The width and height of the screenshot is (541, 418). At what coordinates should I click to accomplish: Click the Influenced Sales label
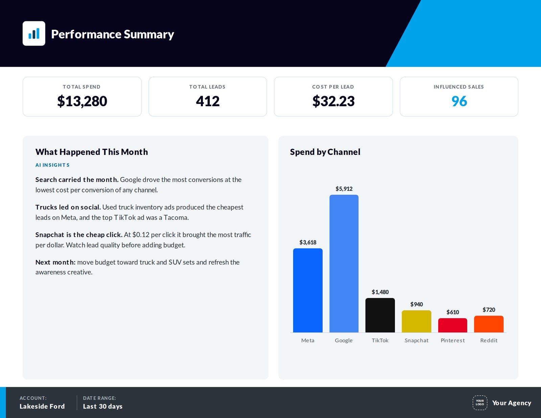coord(459,87)
